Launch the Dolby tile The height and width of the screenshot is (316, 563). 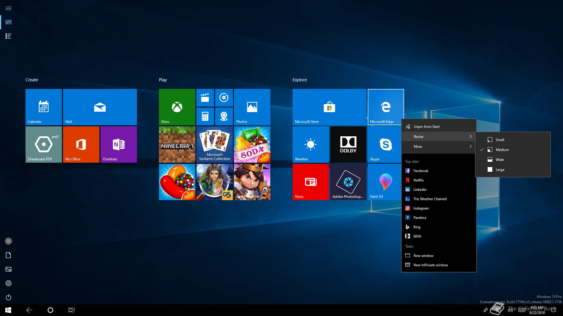(x=348, y=145)
